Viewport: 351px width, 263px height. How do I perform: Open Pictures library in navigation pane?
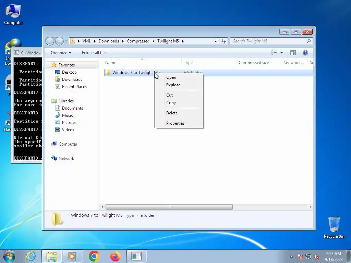click(69, 123)
